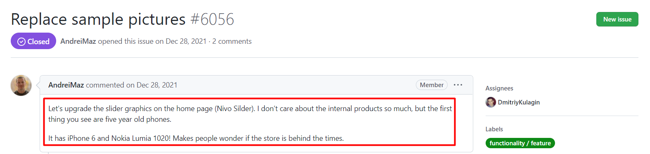This screenshot has height=154, width=650.
Task: Click the sentence about iPhone 6 and Nokia
Action: pyautogui.click(x=196, y=138)
